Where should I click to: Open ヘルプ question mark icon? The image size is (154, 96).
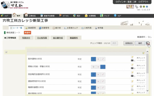(115, 15)
